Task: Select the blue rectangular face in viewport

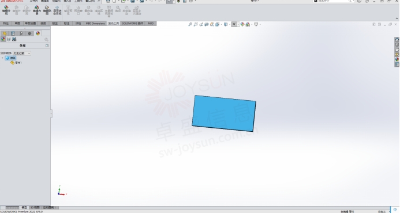Action: click(x=224, y=113)
